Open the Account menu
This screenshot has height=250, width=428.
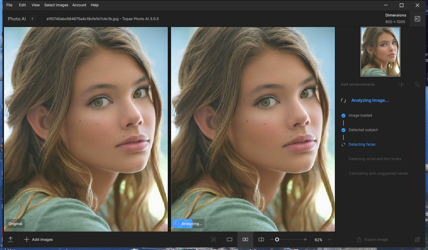pyautogui.click(x=79, y=5)
